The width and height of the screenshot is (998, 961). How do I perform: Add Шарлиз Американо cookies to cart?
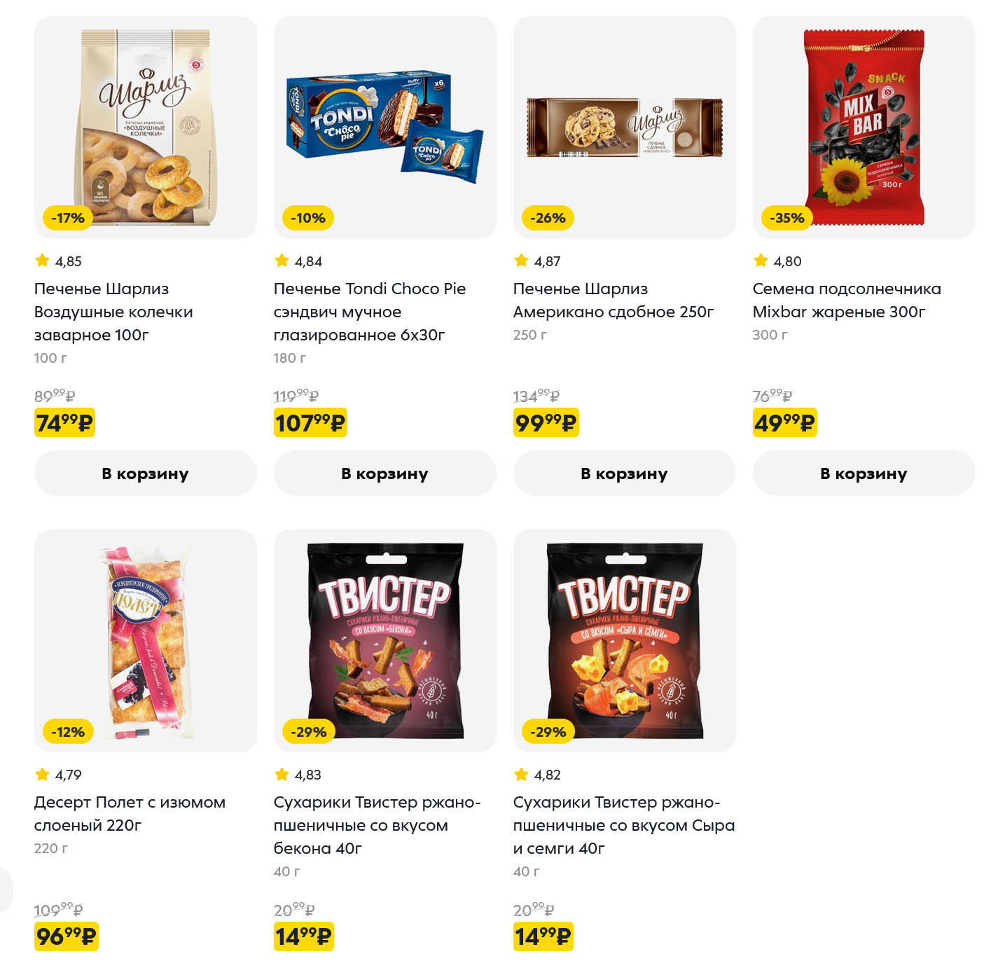point(624,473)
